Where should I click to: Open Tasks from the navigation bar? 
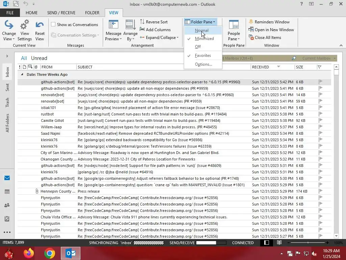click(7, 219)
